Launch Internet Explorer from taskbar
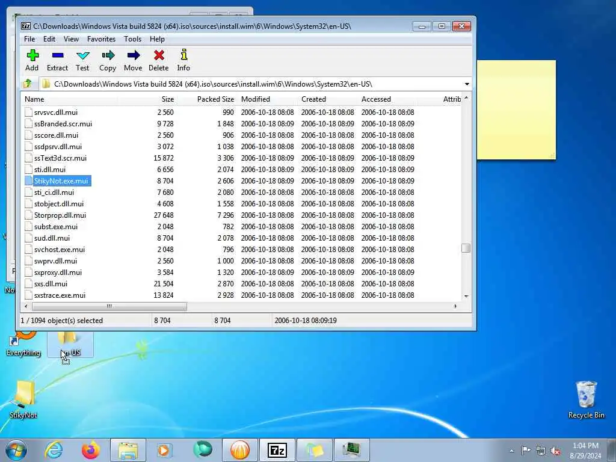Image resolution: width=616 pixels, height=462 pixels. 54,450
